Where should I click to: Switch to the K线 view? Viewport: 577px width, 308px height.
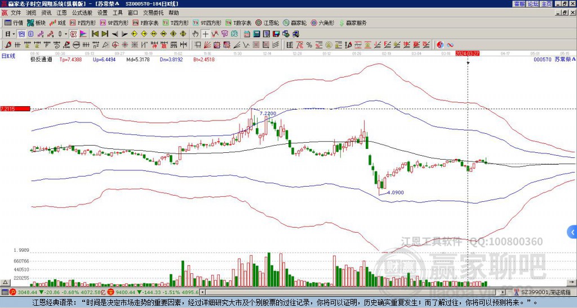point(58,22)
